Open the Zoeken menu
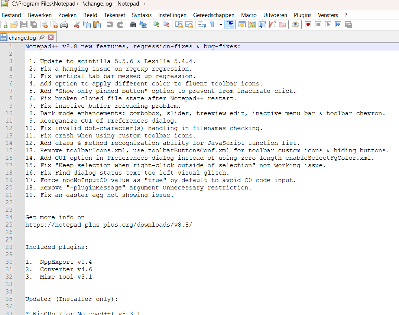The image size is (399, 315). (67, 15)
